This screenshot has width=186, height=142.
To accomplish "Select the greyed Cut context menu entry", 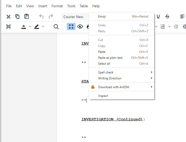I will (122, 40).
